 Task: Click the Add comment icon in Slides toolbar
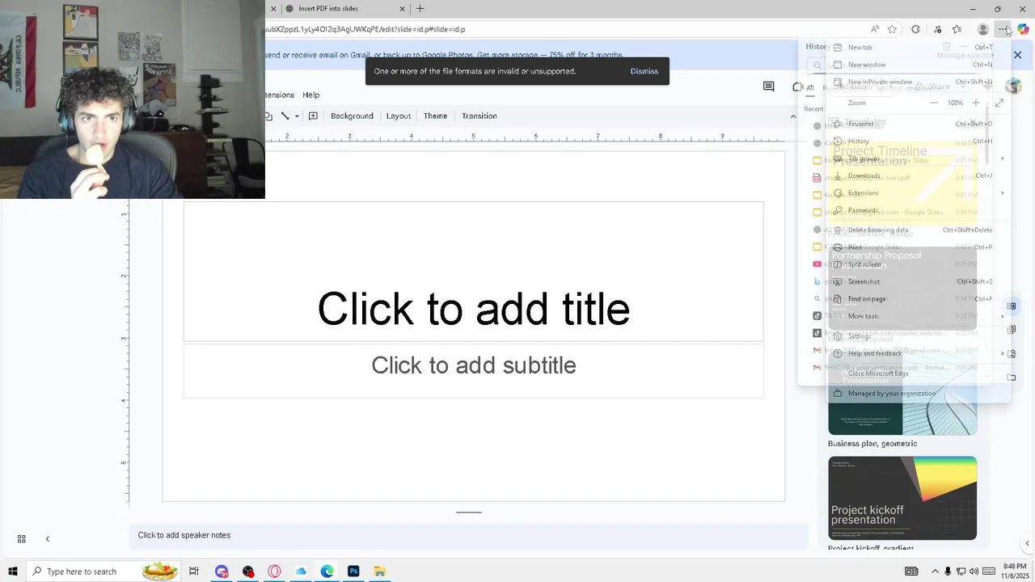click(313, 116)
